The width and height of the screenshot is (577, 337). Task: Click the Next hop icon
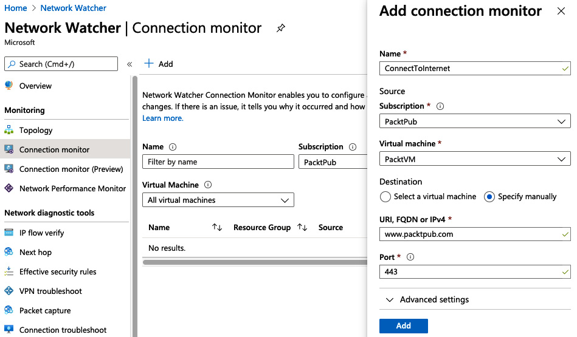click(9, 252)
